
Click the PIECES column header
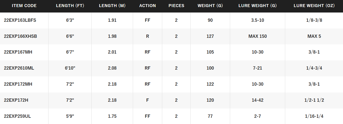[x=176, y=5]
